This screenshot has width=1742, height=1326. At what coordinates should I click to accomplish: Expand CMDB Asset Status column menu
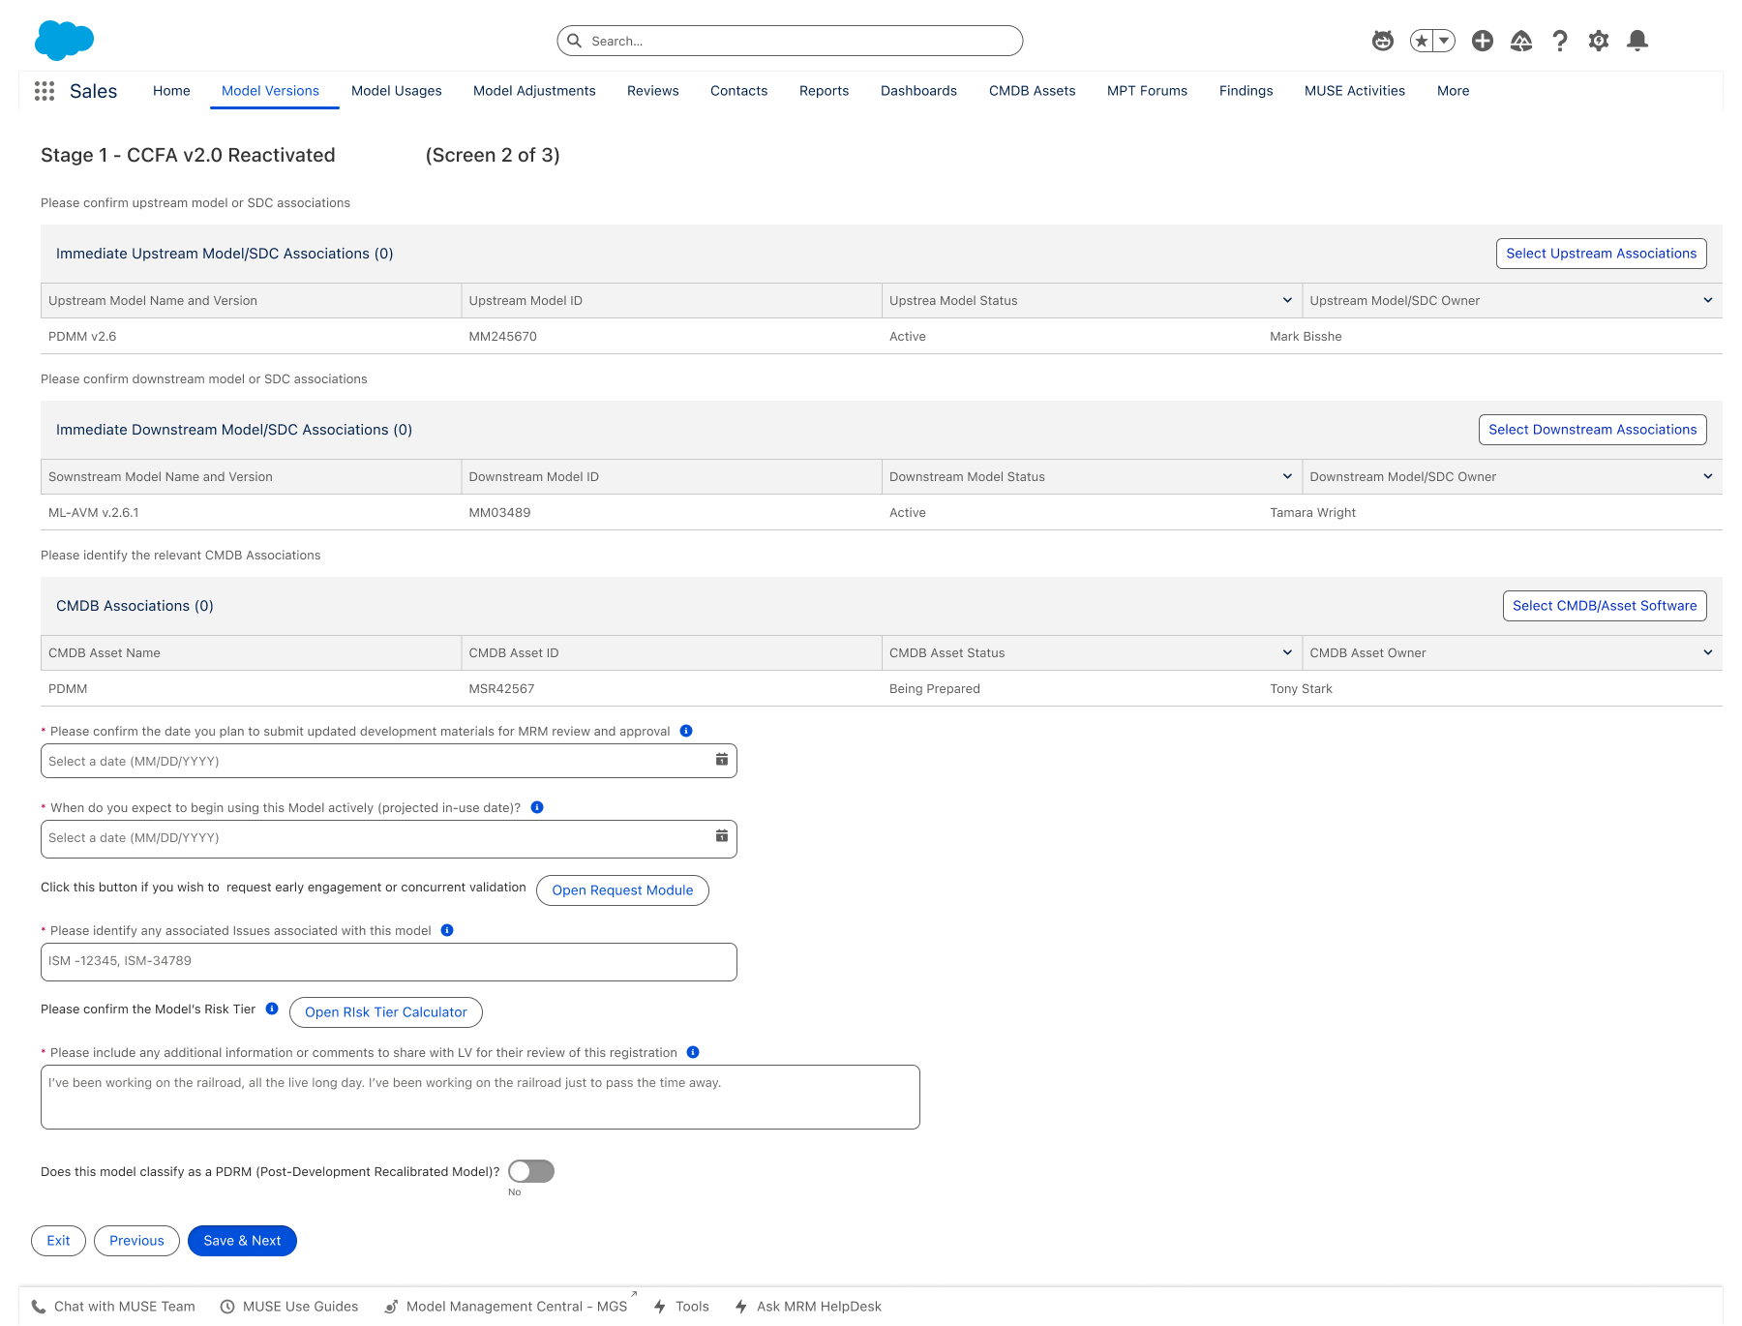[x=1287, y=652]
